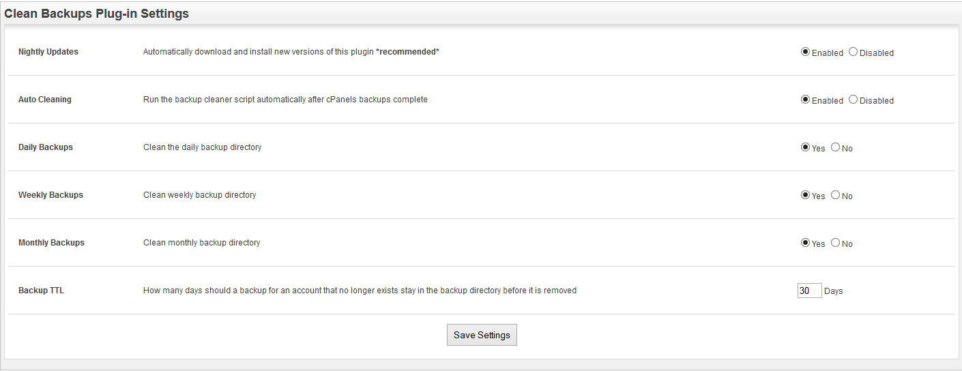Disable Auto Cleaning radio option
Viewport: 962px width, 371px height.
coord(853,100)
